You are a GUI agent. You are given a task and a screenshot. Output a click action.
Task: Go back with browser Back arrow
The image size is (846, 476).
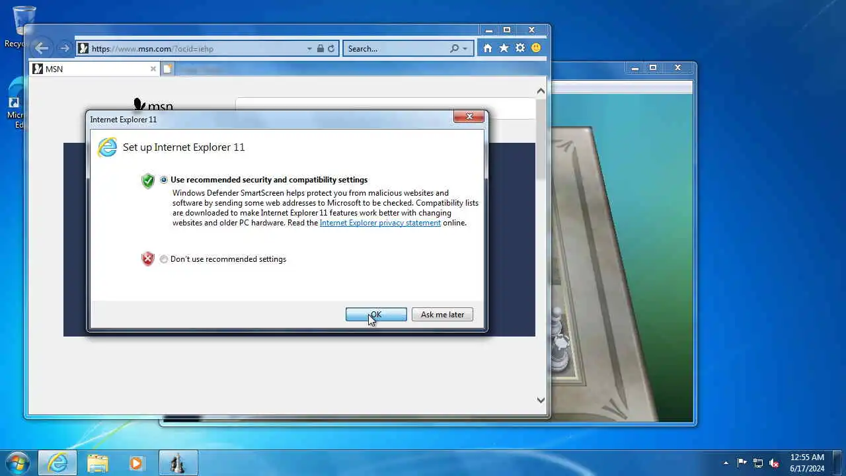pos(42,48)
